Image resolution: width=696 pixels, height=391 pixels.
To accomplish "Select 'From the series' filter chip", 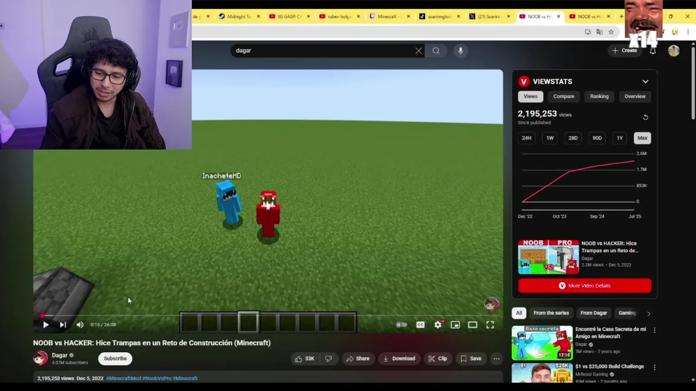I will (551, 313).
